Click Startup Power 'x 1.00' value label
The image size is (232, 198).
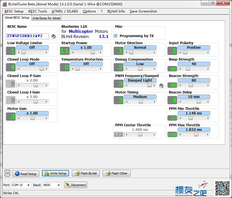coord(86,47)
